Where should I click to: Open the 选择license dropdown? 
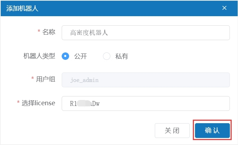click(x=146, y=103)
